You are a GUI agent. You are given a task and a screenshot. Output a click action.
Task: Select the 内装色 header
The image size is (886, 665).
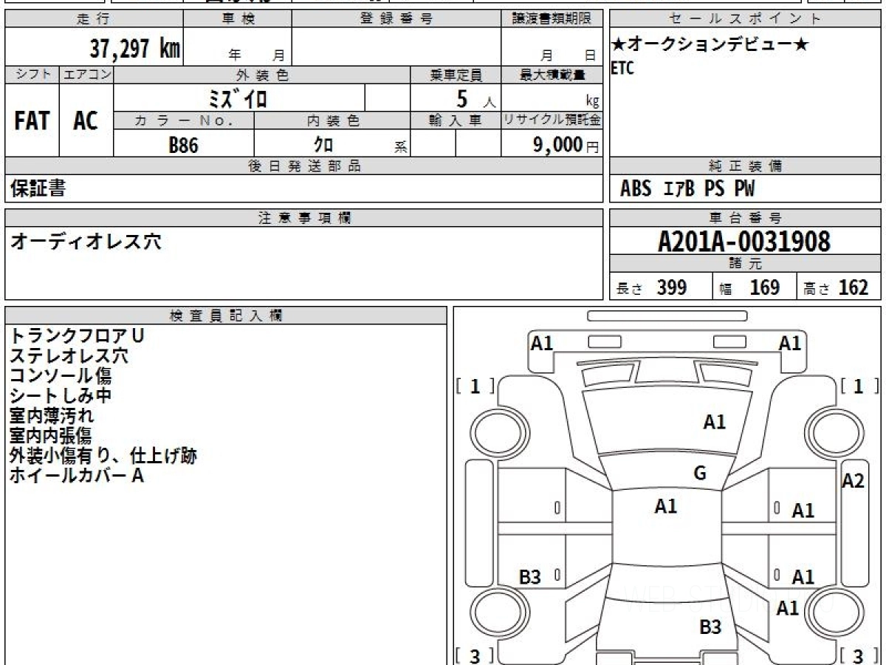click(x=332, y=120)
